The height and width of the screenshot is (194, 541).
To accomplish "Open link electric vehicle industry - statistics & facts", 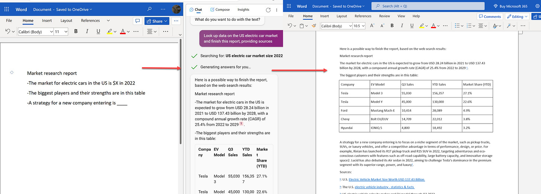I will pos(385,187).
